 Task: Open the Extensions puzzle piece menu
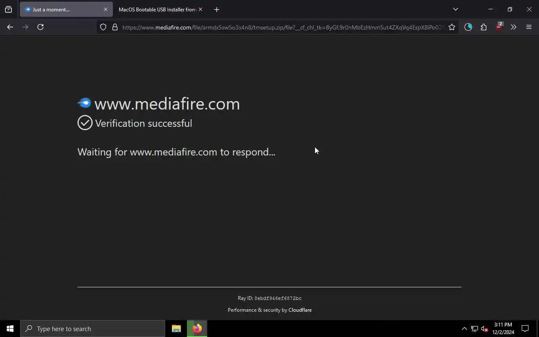(483, 27)
